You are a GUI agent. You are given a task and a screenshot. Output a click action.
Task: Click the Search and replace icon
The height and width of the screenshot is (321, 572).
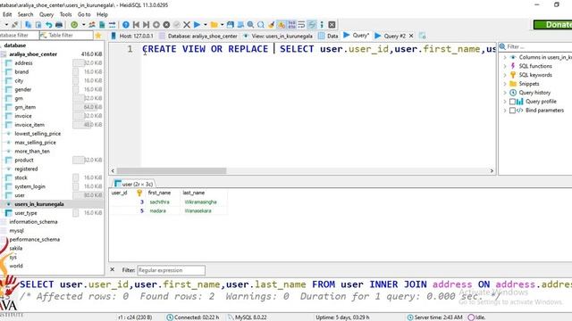pyautogui.click(x=261, y=25)
